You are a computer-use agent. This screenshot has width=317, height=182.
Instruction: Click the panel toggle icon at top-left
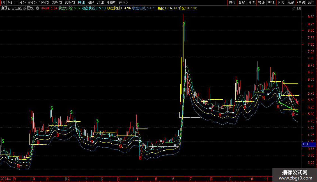pos(3,3)
